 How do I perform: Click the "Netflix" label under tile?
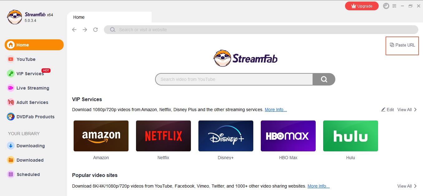(x=163, y=158)
